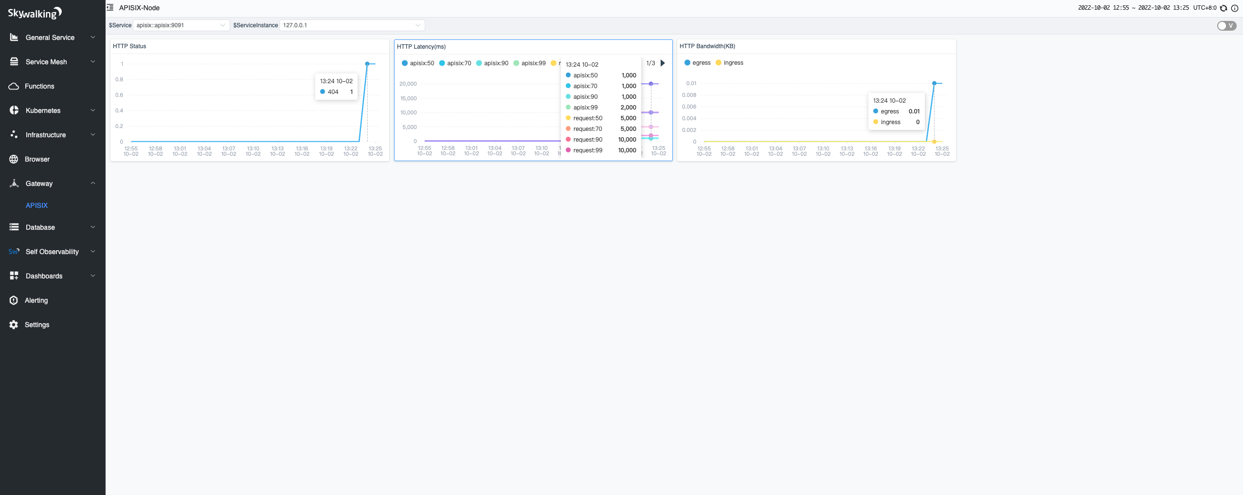Screen dimensions: 1243x495
Task: Click the Gateway network icon
Action: point(14,183)
